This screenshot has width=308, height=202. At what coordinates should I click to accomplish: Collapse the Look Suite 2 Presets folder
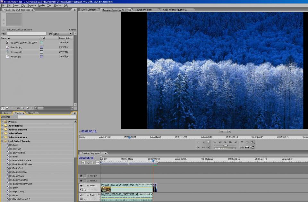[x=2, y=141]
